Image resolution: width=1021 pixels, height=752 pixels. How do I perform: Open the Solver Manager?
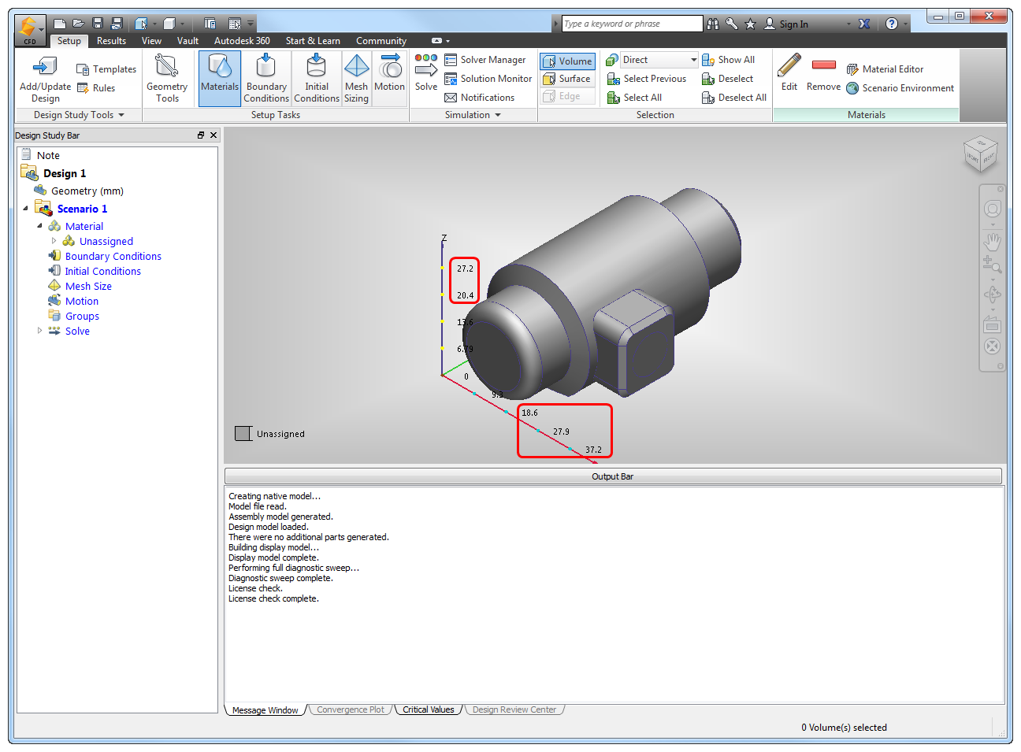[x=485, y=60]
